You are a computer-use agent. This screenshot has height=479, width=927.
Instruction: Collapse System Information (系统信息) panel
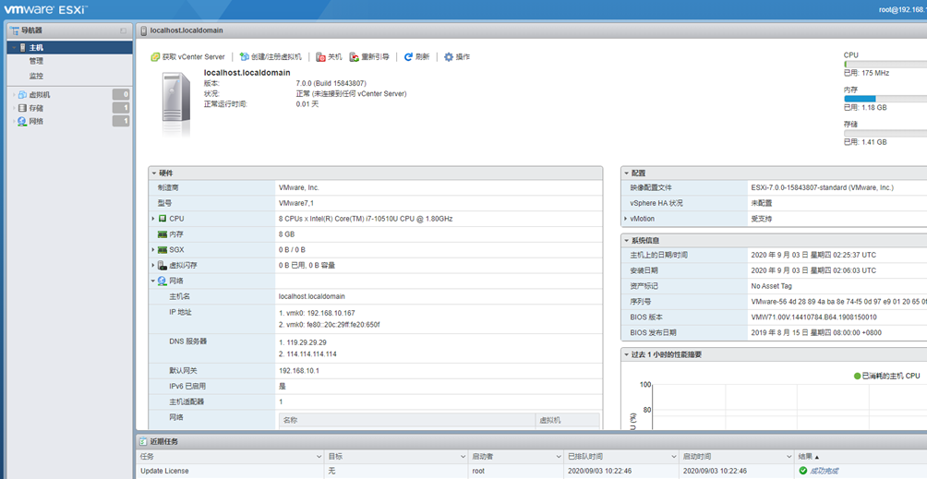pyautogui.click(x=627, y=240)
